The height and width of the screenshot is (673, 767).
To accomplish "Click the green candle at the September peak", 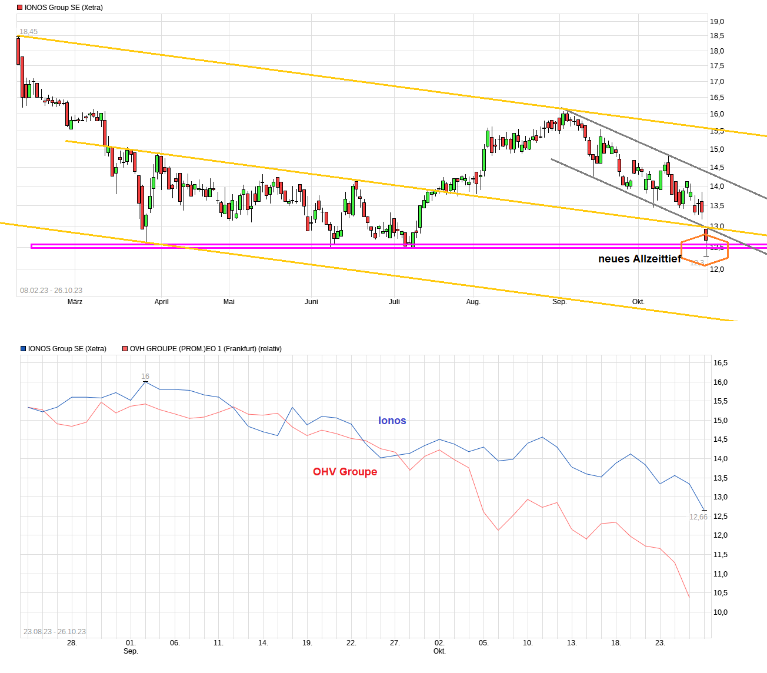I will click(563, 121).
